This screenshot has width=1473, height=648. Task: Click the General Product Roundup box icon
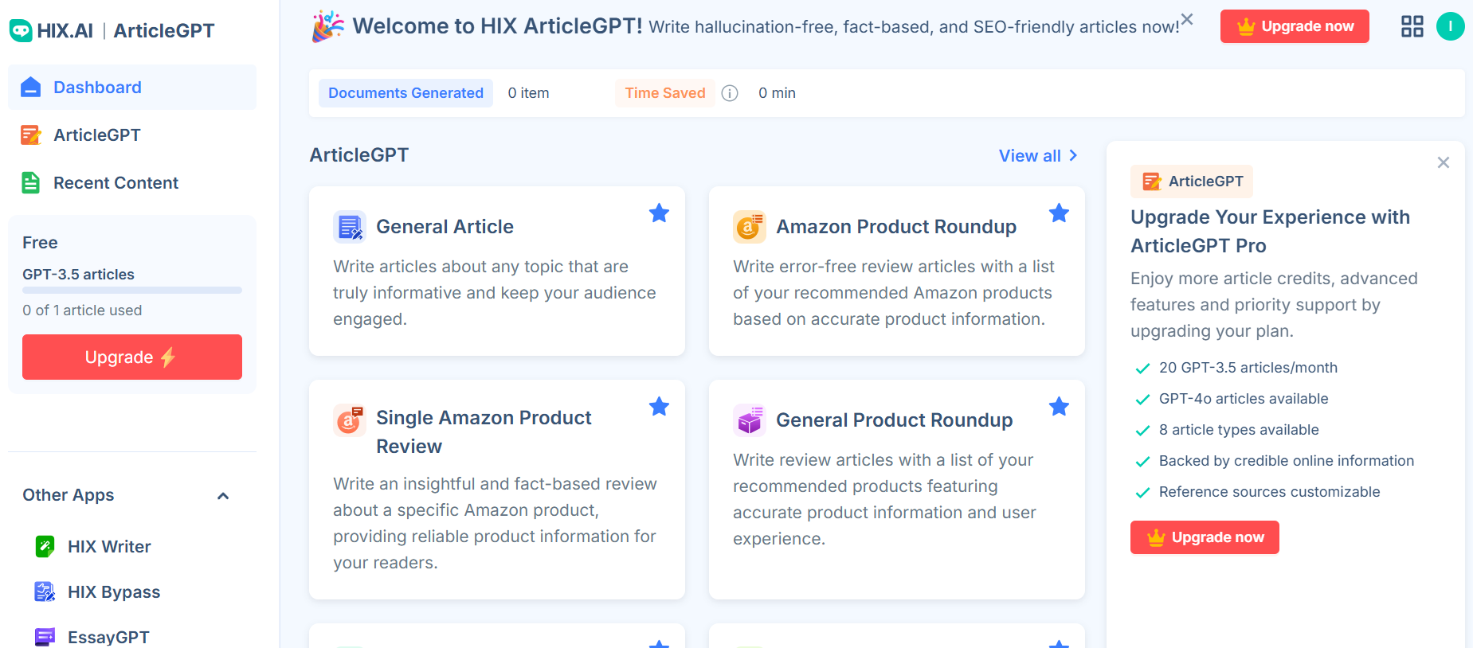750,420
